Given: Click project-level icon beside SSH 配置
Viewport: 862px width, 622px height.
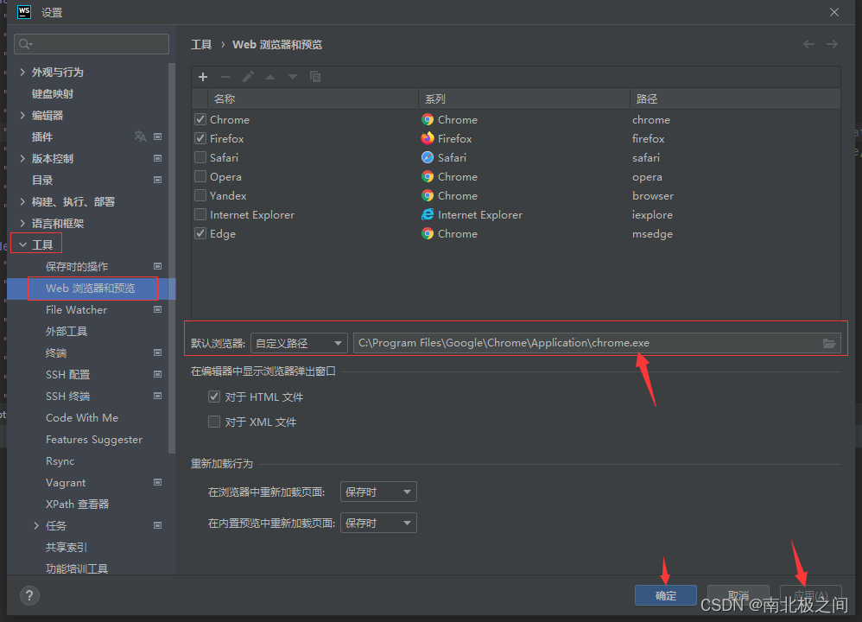Looking at the screenshot, I should [158, 375].
